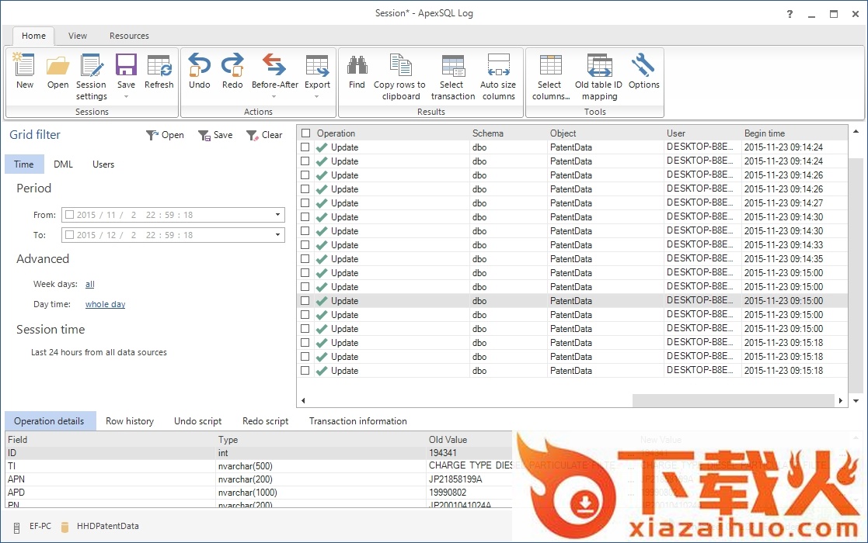Refresh the results grid
This screenshot has width=868, height=543.
[x=159, y=71]
